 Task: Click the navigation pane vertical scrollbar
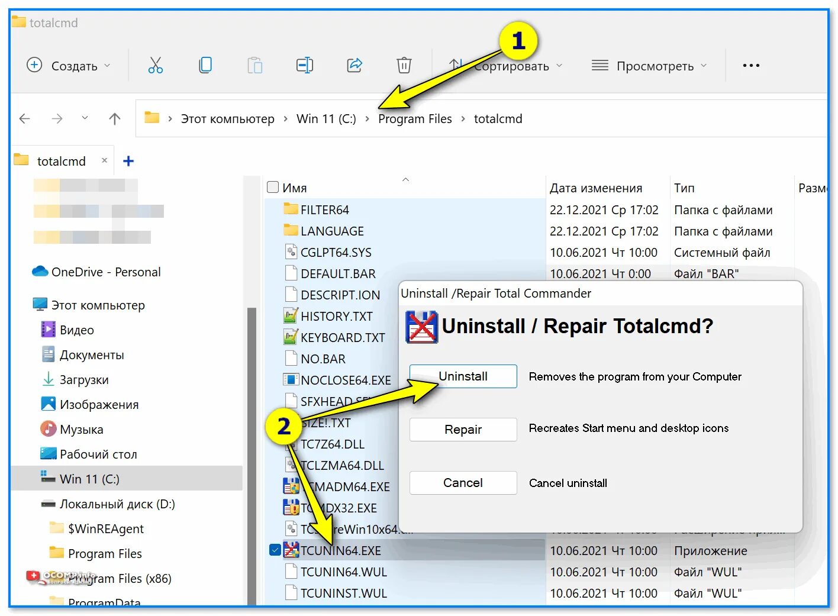coord(252,456)
